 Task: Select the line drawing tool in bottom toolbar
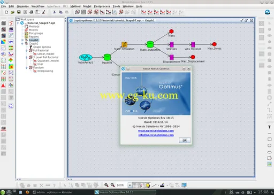point(154,185)
